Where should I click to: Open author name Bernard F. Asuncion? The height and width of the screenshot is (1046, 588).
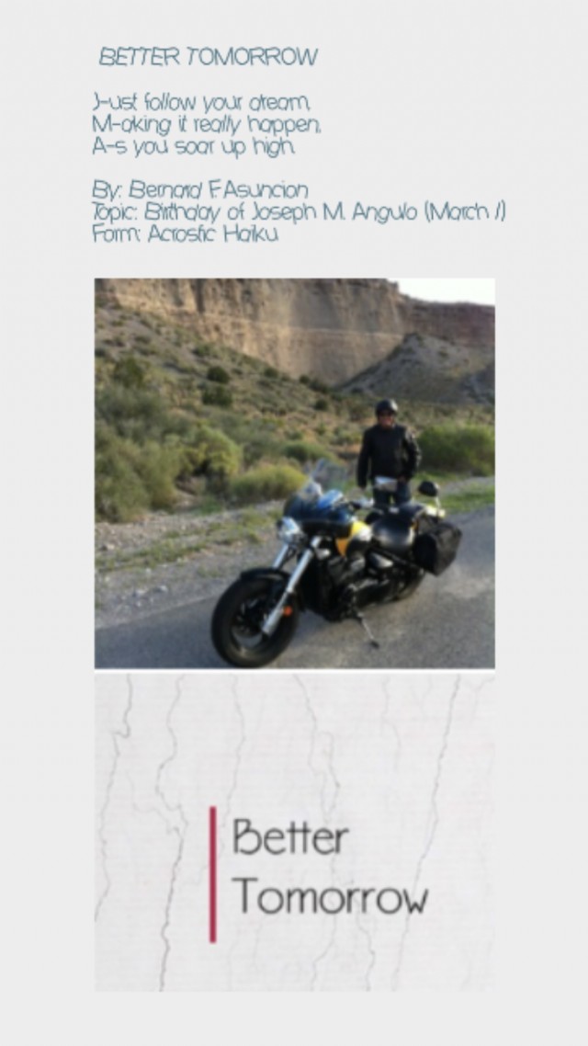tap(200, 190)
